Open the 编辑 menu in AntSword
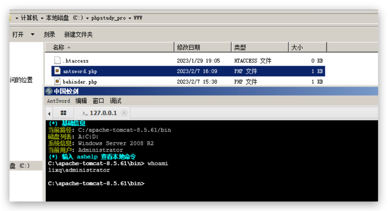 (x=81, y=101)
